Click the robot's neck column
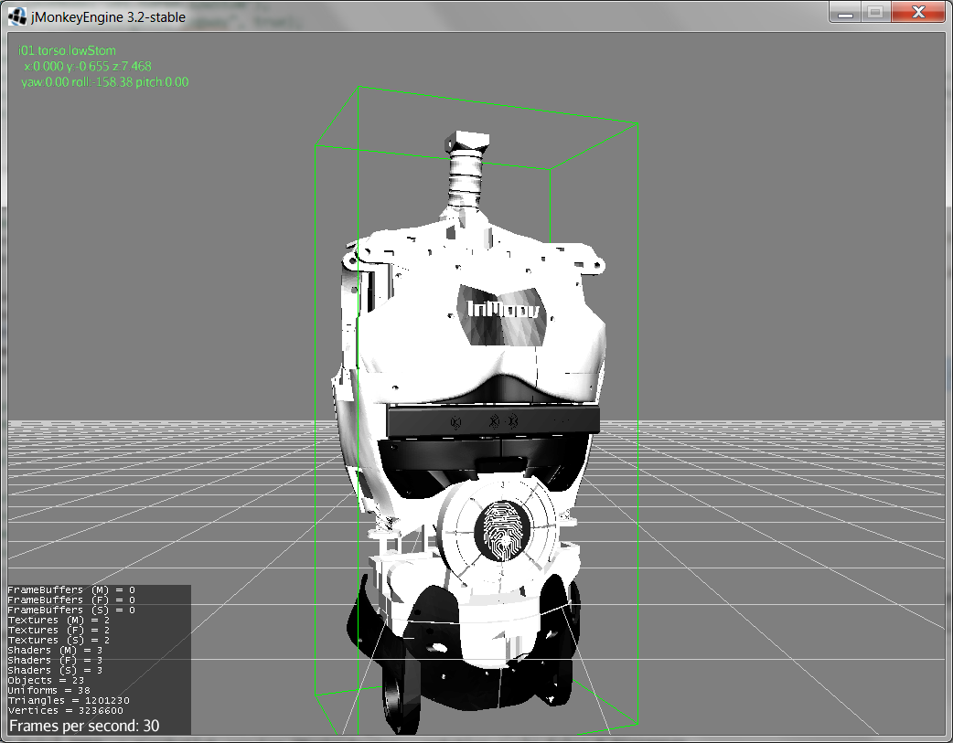953x743 pixels. [467, 177]
